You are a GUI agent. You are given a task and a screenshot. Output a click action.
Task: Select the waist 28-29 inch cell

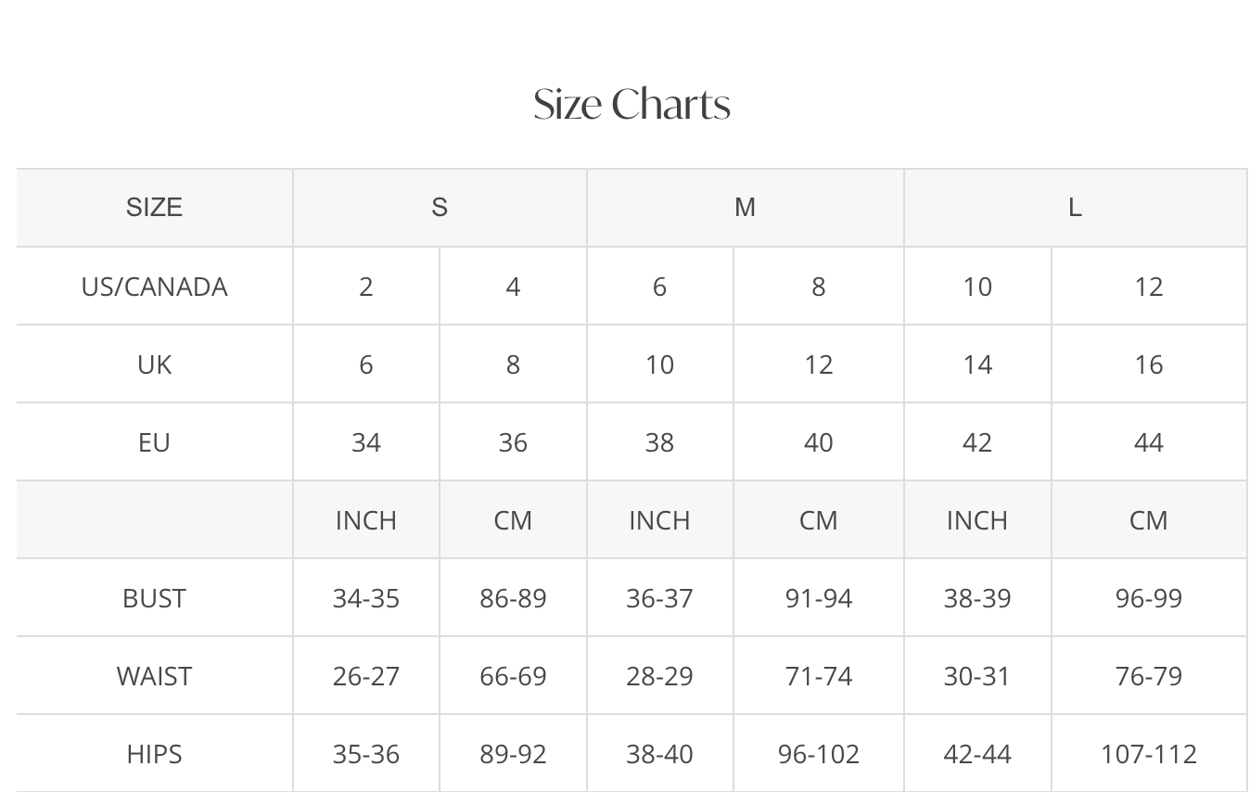[659, 676]
